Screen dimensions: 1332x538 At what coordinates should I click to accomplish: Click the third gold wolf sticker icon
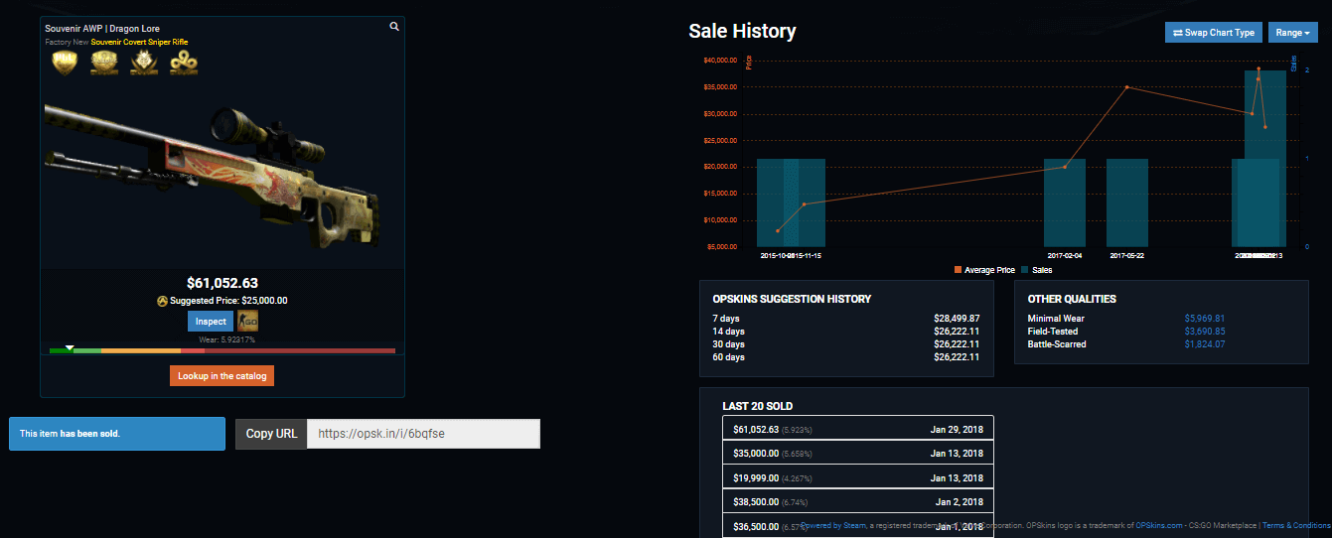[144, 62]
